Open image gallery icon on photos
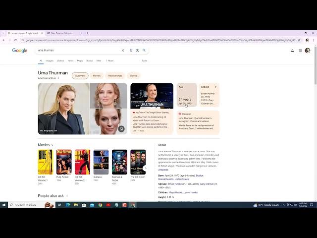Viewport: 317px width, 238px height. [121, 129]
